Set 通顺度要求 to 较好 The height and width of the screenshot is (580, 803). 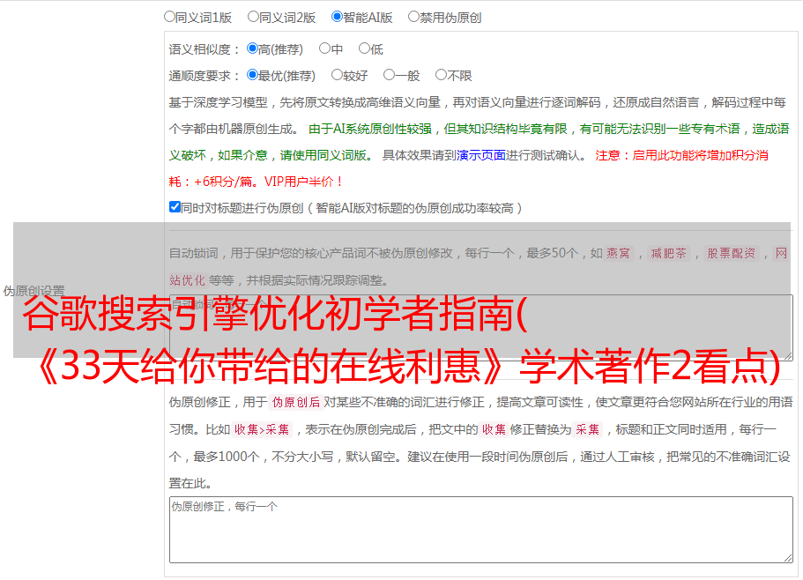pyautogui.click(x=337, y=75)
